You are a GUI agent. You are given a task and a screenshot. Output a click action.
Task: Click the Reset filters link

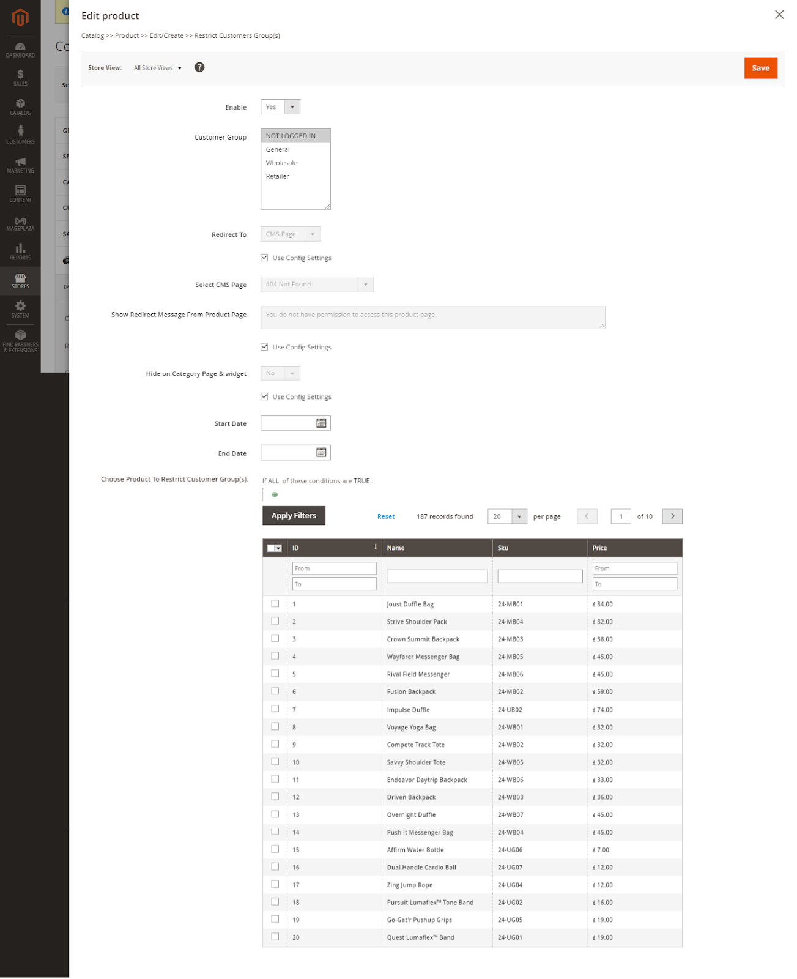(386, 516)
